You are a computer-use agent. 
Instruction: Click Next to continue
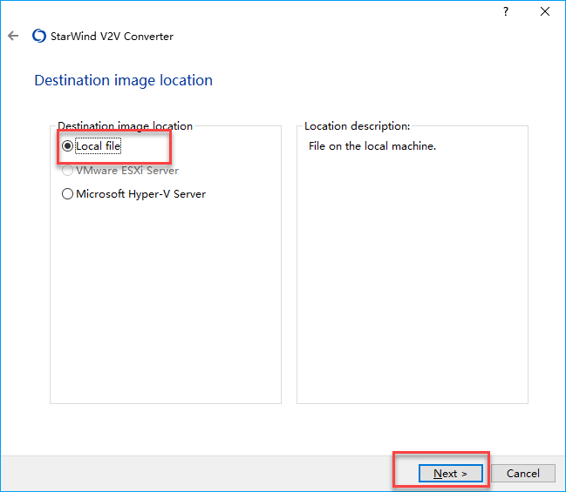[451, 473]
